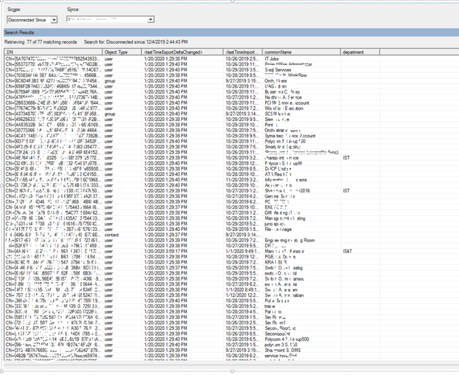Screen dimensions: 459x375
Task: Sort by the DN column header
Action: pyautogui.click(x=51, y=52)
